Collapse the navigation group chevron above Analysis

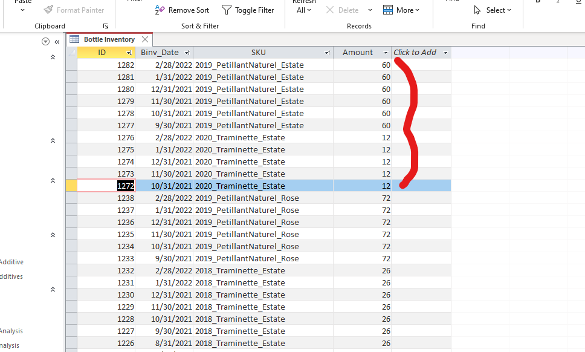coord(53,289)
